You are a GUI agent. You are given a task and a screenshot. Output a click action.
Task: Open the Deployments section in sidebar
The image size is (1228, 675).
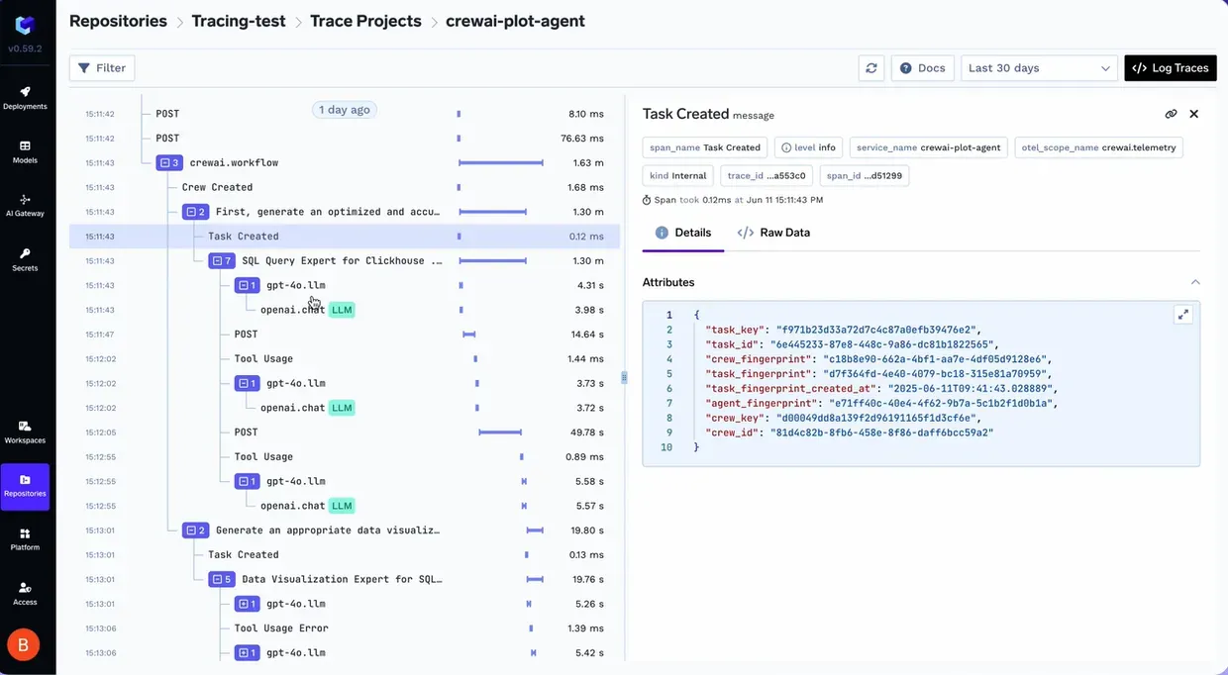point(24,97)
